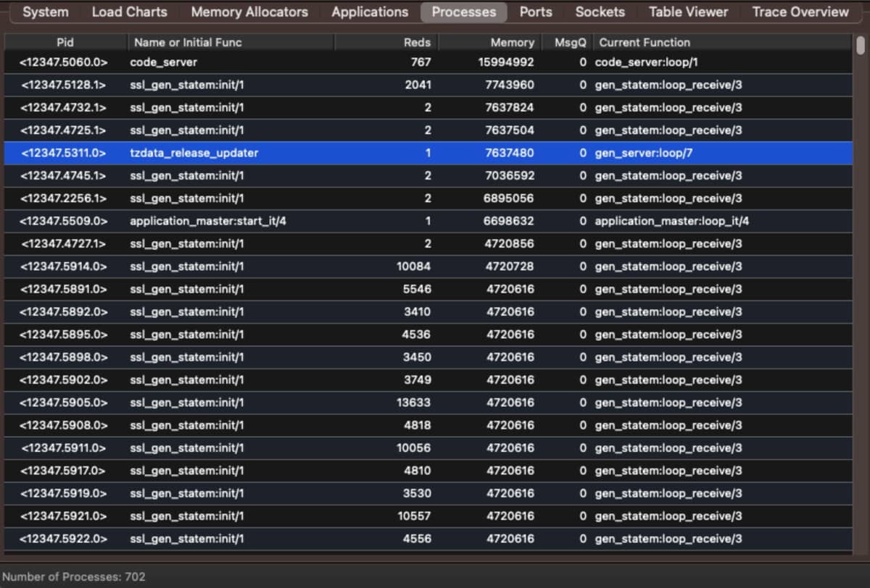Select process <12347.5914.0>
The image size is (870, 588).
pyautogui.click(x=428, y=266)
